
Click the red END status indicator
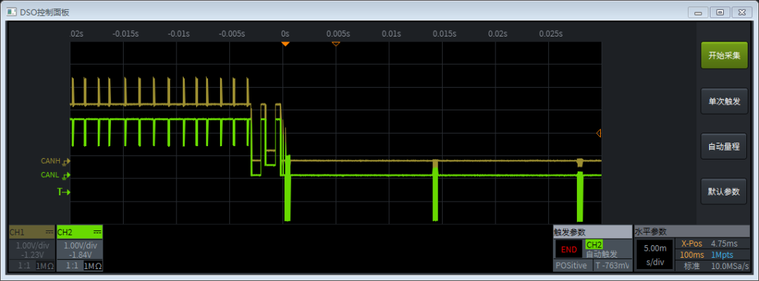click(569, 249)
